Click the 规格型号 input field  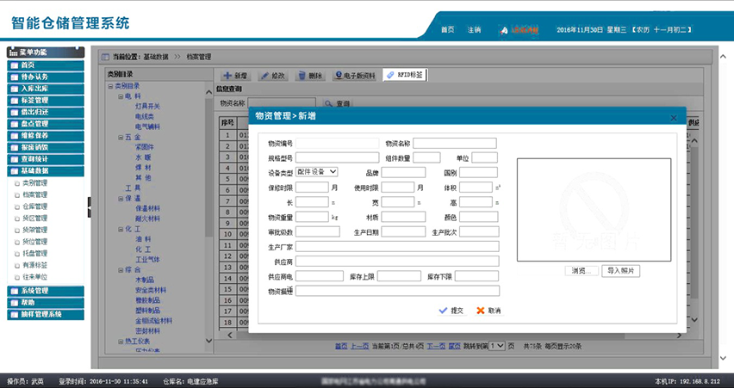pos(337,157)
